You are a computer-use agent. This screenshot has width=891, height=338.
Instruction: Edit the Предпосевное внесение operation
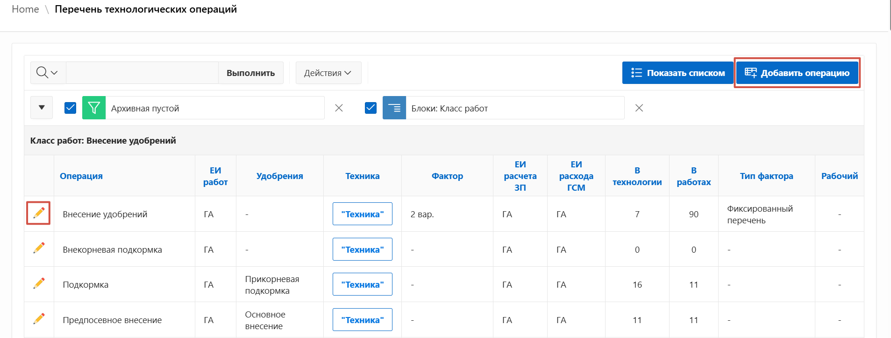(x=39, y=319)
